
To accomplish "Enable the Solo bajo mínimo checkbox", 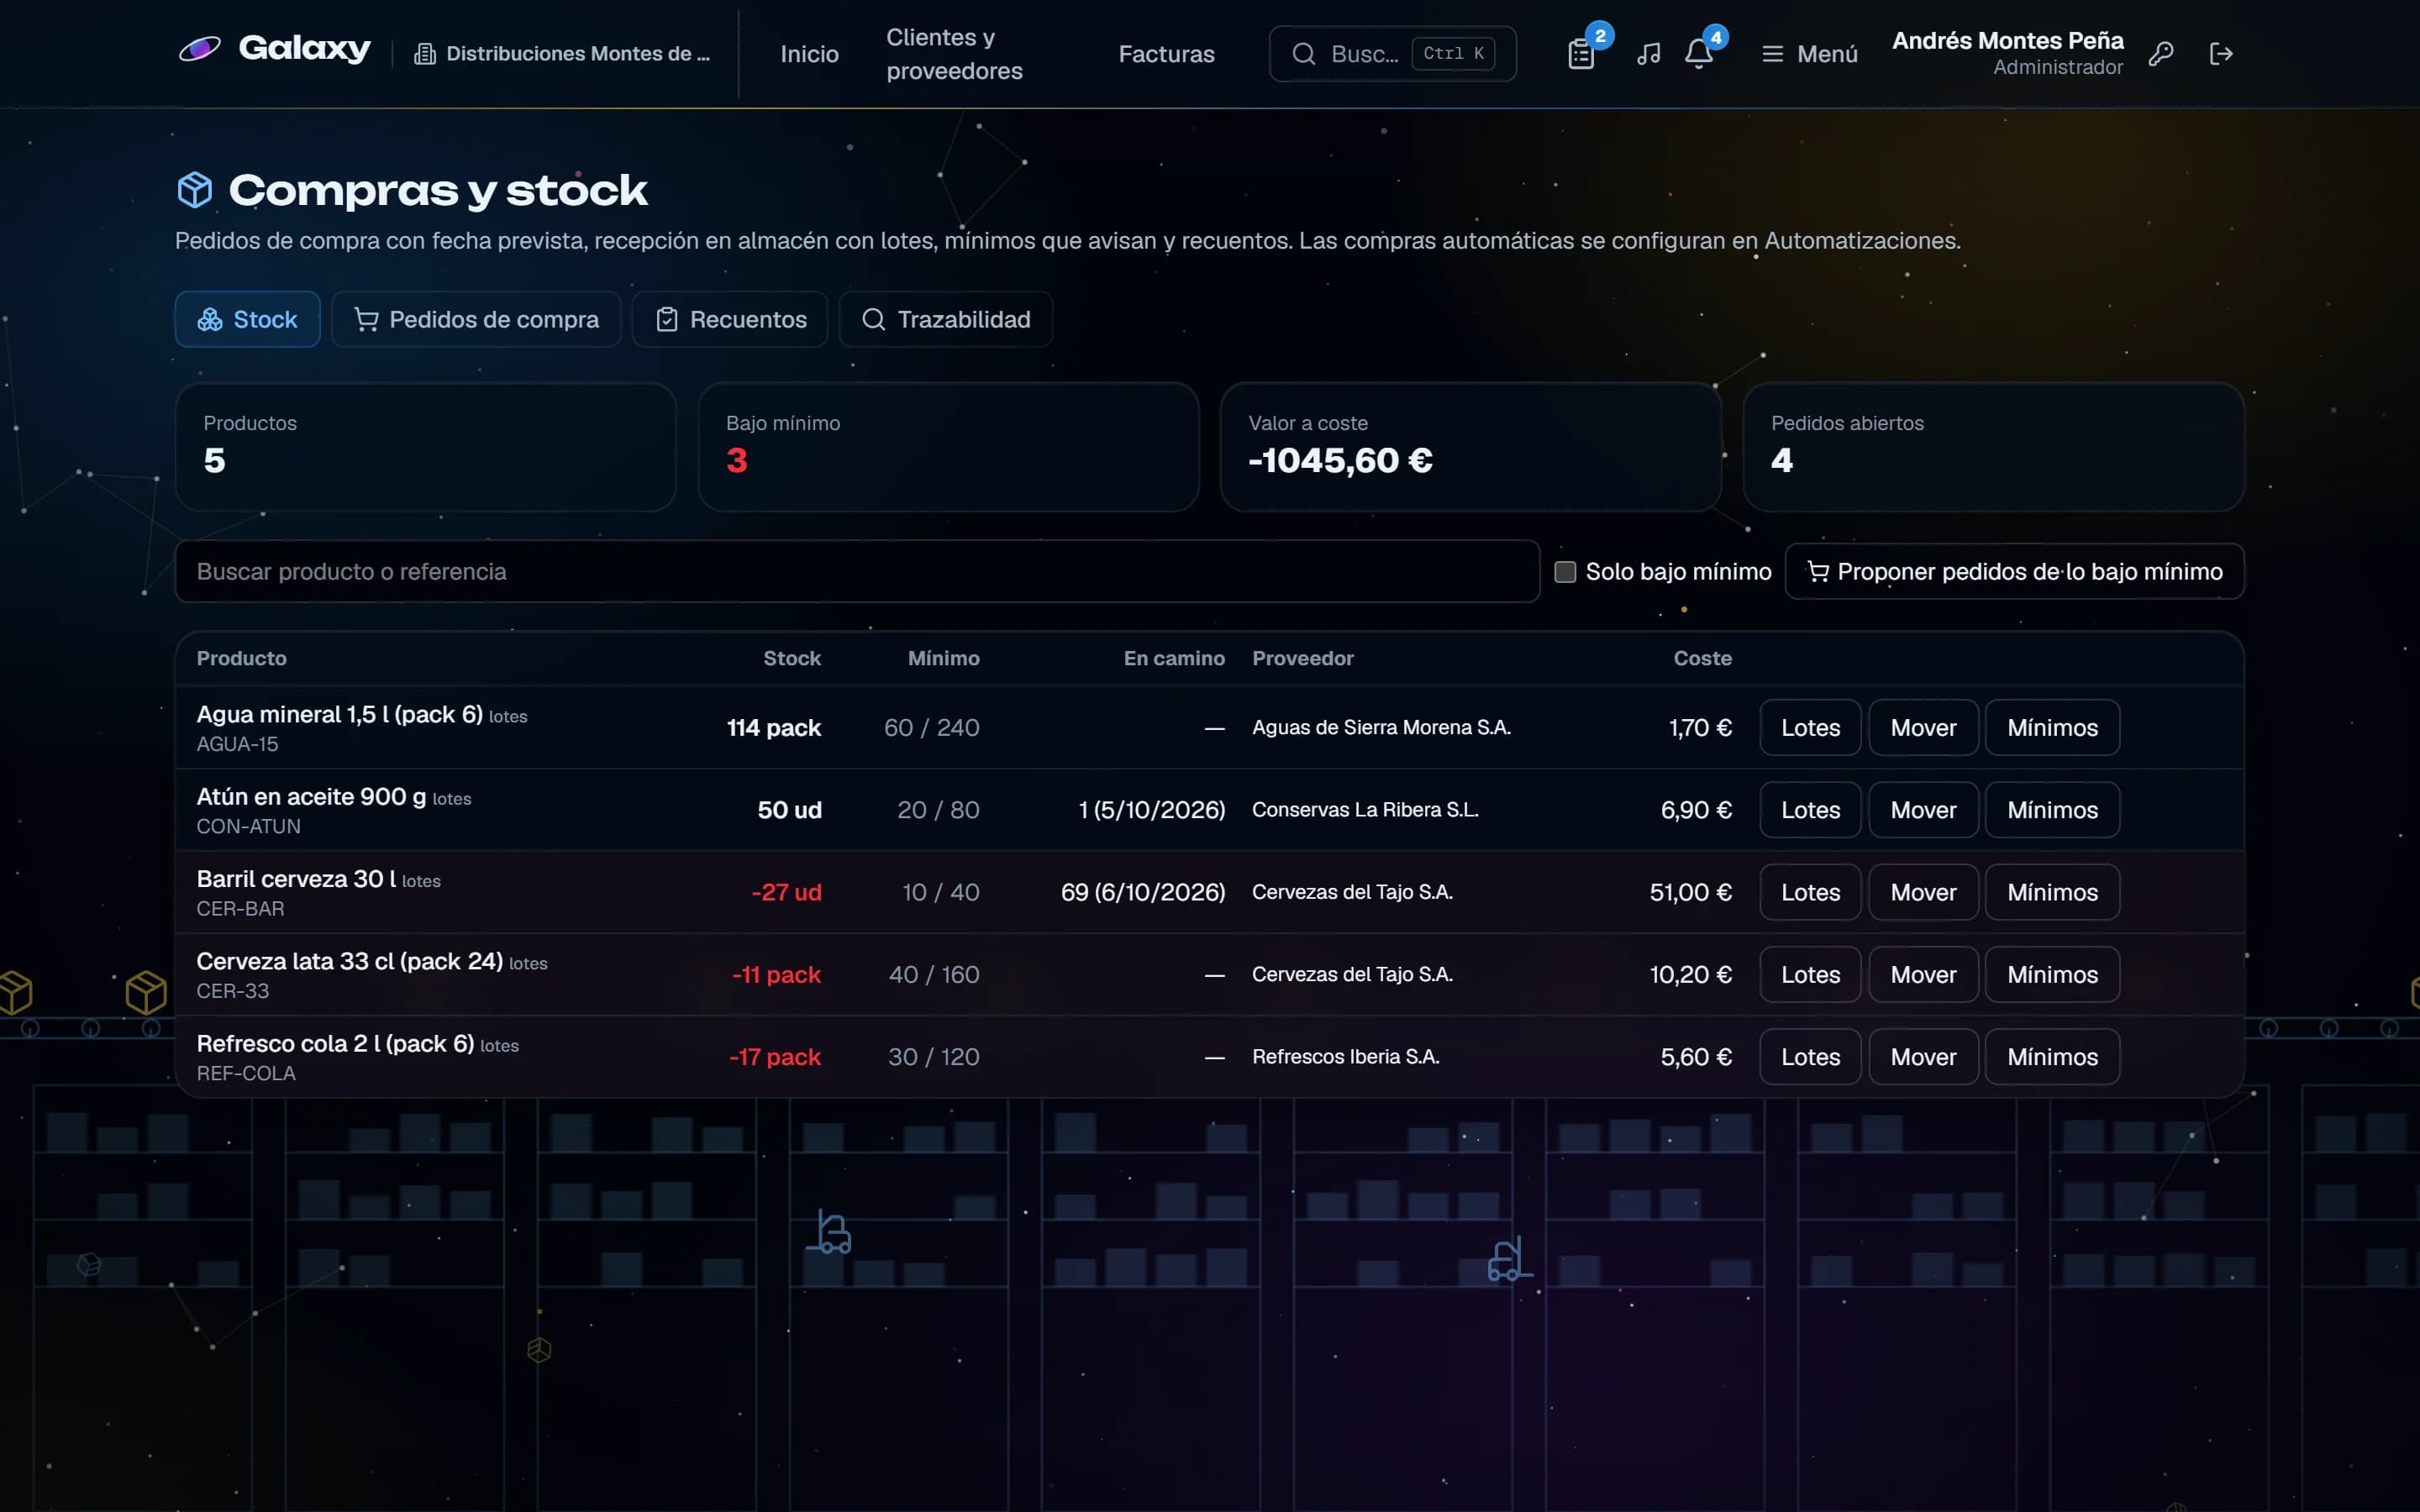I will [1565, 572].
